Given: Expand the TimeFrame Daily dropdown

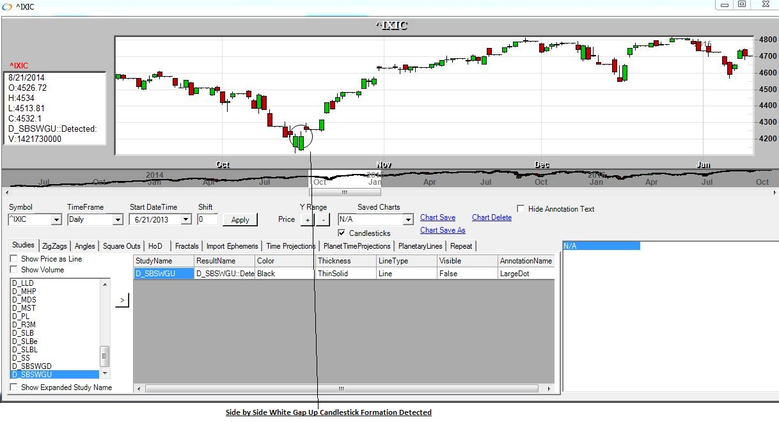Looking at the screenshot, I should (117, 220).
